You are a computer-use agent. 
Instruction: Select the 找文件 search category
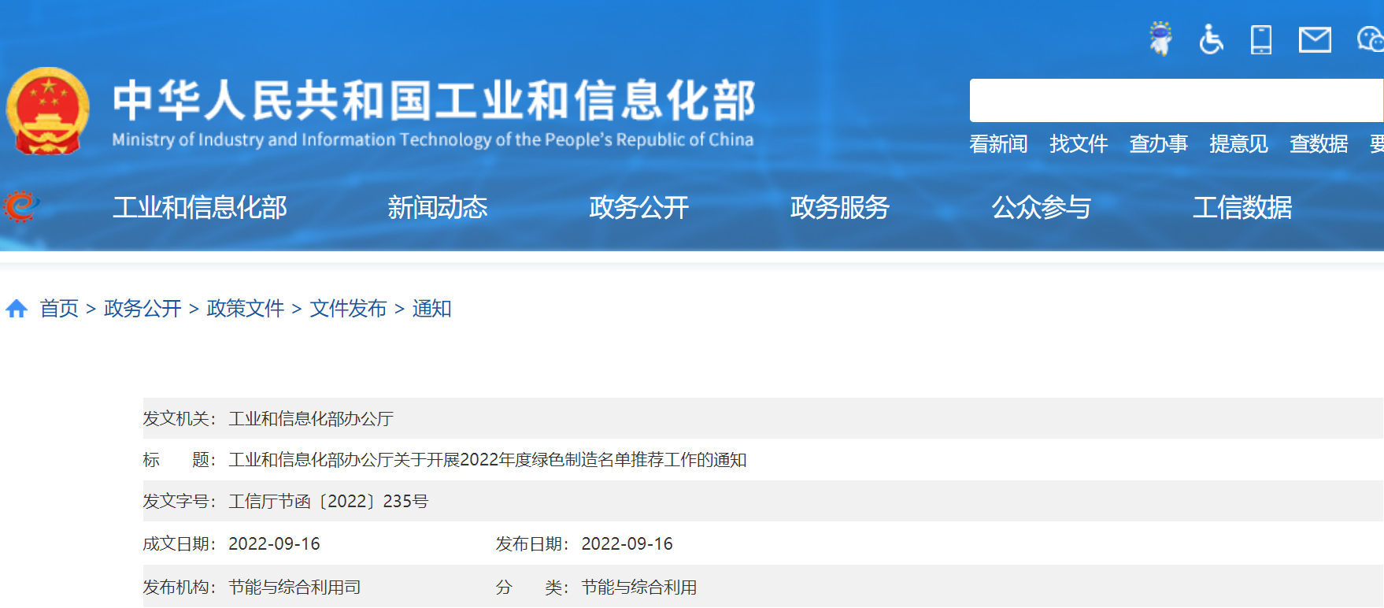pyautogui.click(x=1079, y=144)
